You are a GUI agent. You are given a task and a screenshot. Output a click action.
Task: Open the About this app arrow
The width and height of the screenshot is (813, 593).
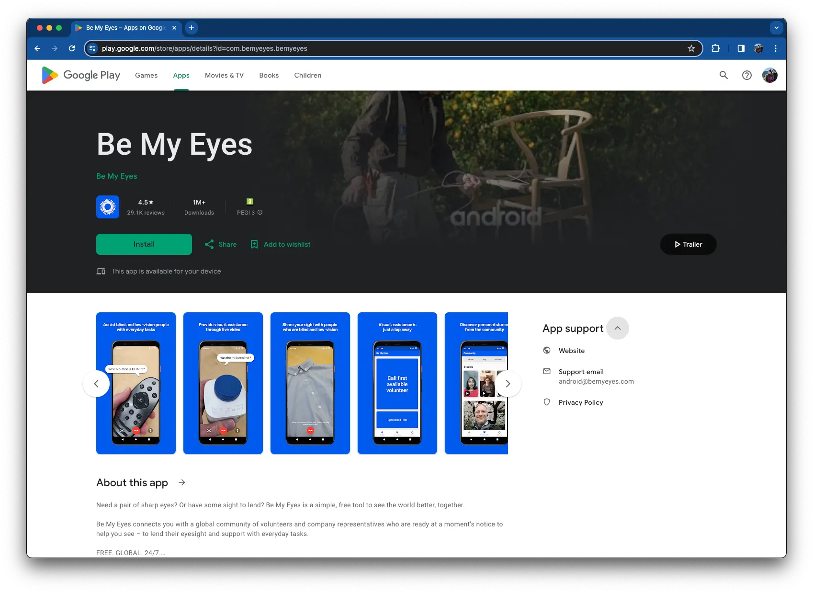[x=182, y=482]
